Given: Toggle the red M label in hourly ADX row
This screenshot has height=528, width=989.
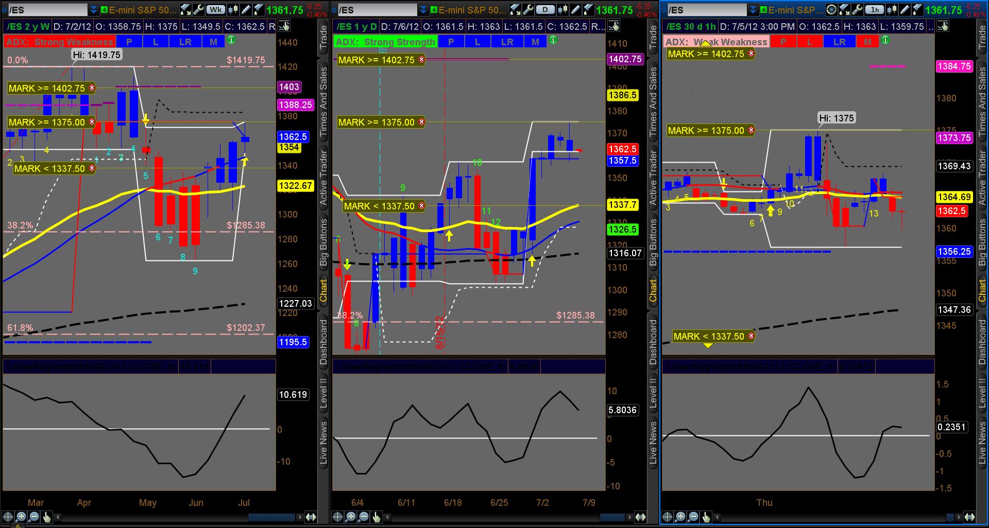Looking at the screenshot, I should [868, 42].
